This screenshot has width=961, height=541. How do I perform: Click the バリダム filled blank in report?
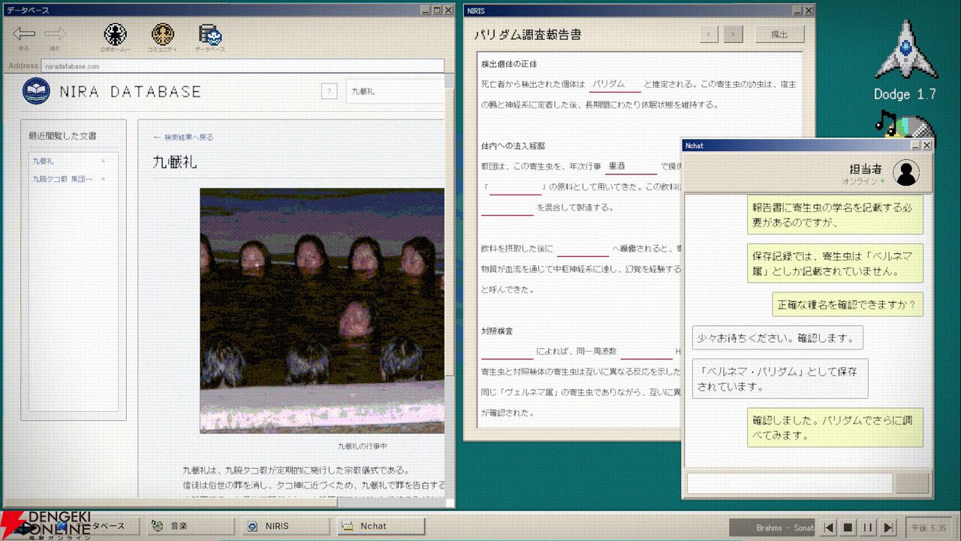pos(615,84)
